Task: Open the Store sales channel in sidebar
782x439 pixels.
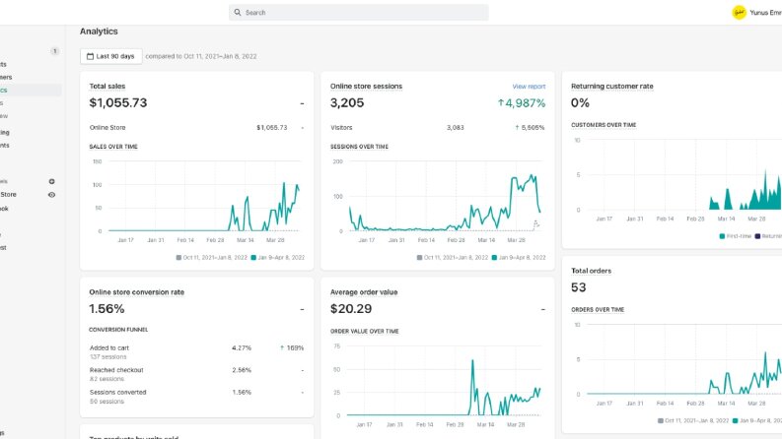Action: click(9, 195)
